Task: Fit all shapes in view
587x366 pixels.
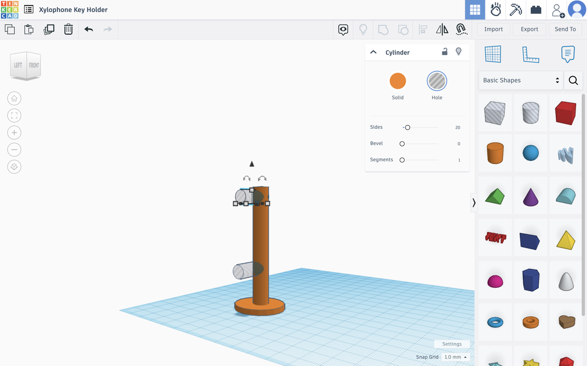Action: pos(14,116)
